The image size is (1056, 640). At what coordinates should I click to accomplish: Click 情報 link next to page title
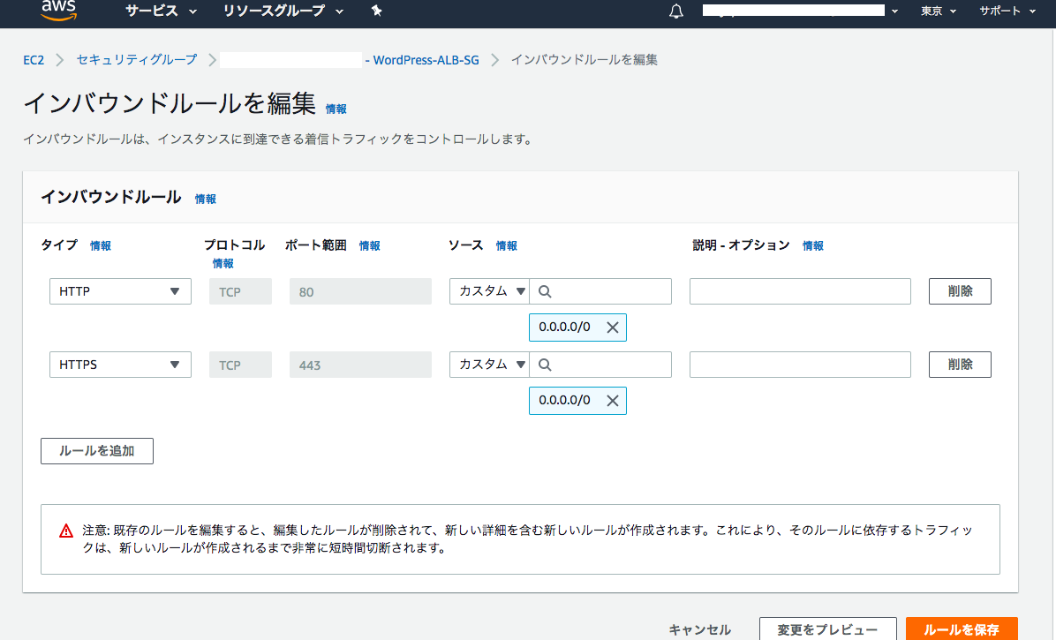336,109
